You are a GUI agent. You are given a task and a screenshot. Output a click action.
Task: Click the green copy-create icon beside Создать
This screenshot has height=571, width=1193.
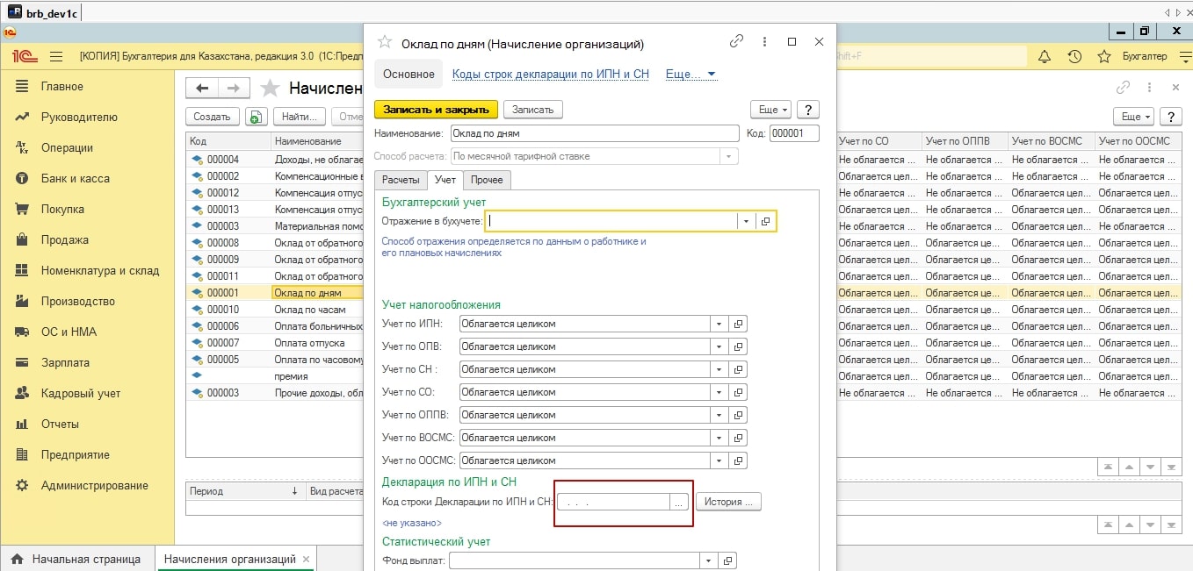point(256,117)
